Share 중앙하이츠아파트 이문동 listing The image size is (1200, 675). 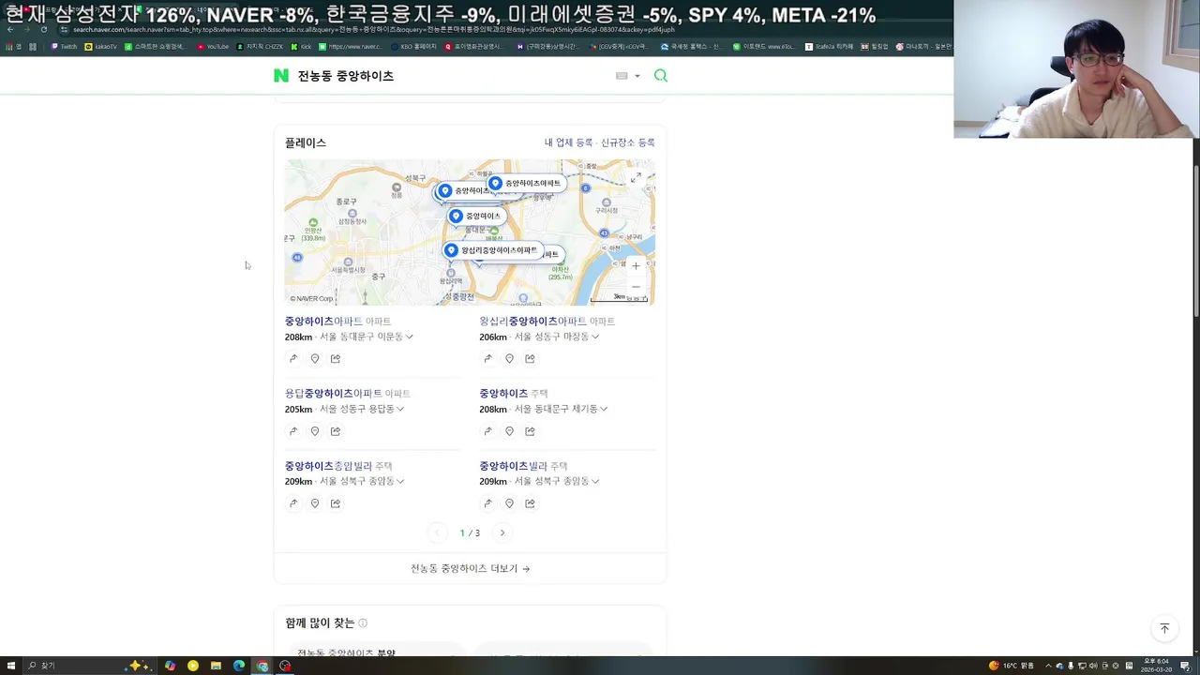(336, 358)
